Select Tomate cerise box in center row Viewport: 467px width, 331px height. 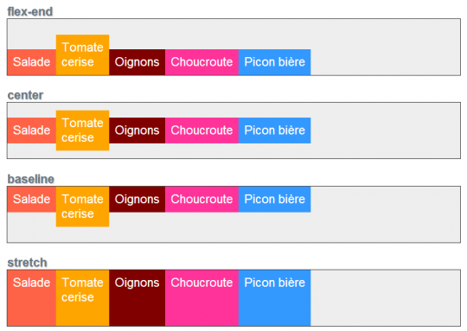[82, 130]
